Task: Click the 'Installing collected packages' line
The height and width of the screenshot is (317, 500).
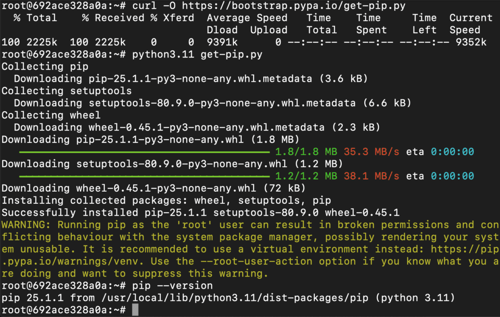Action: pyautogui.click(x=166, y=200)
